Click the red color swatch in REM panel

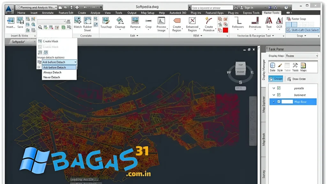click(225, 30)
